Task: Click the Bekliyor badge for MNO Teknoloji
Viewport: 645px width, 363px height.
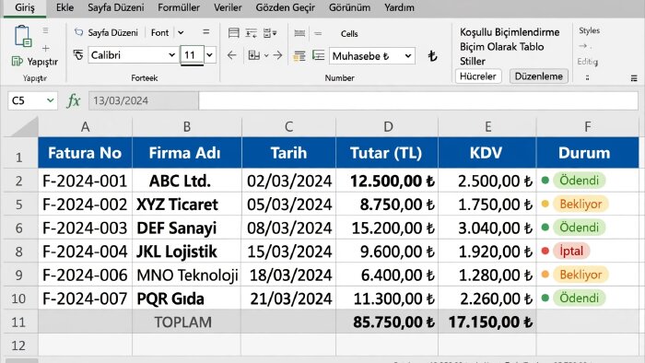Action: (580, 275)
